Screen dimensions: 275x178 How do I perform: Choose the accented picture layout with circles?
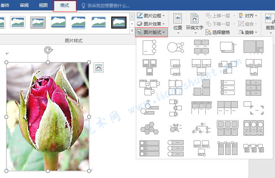[x=150, y=47]
